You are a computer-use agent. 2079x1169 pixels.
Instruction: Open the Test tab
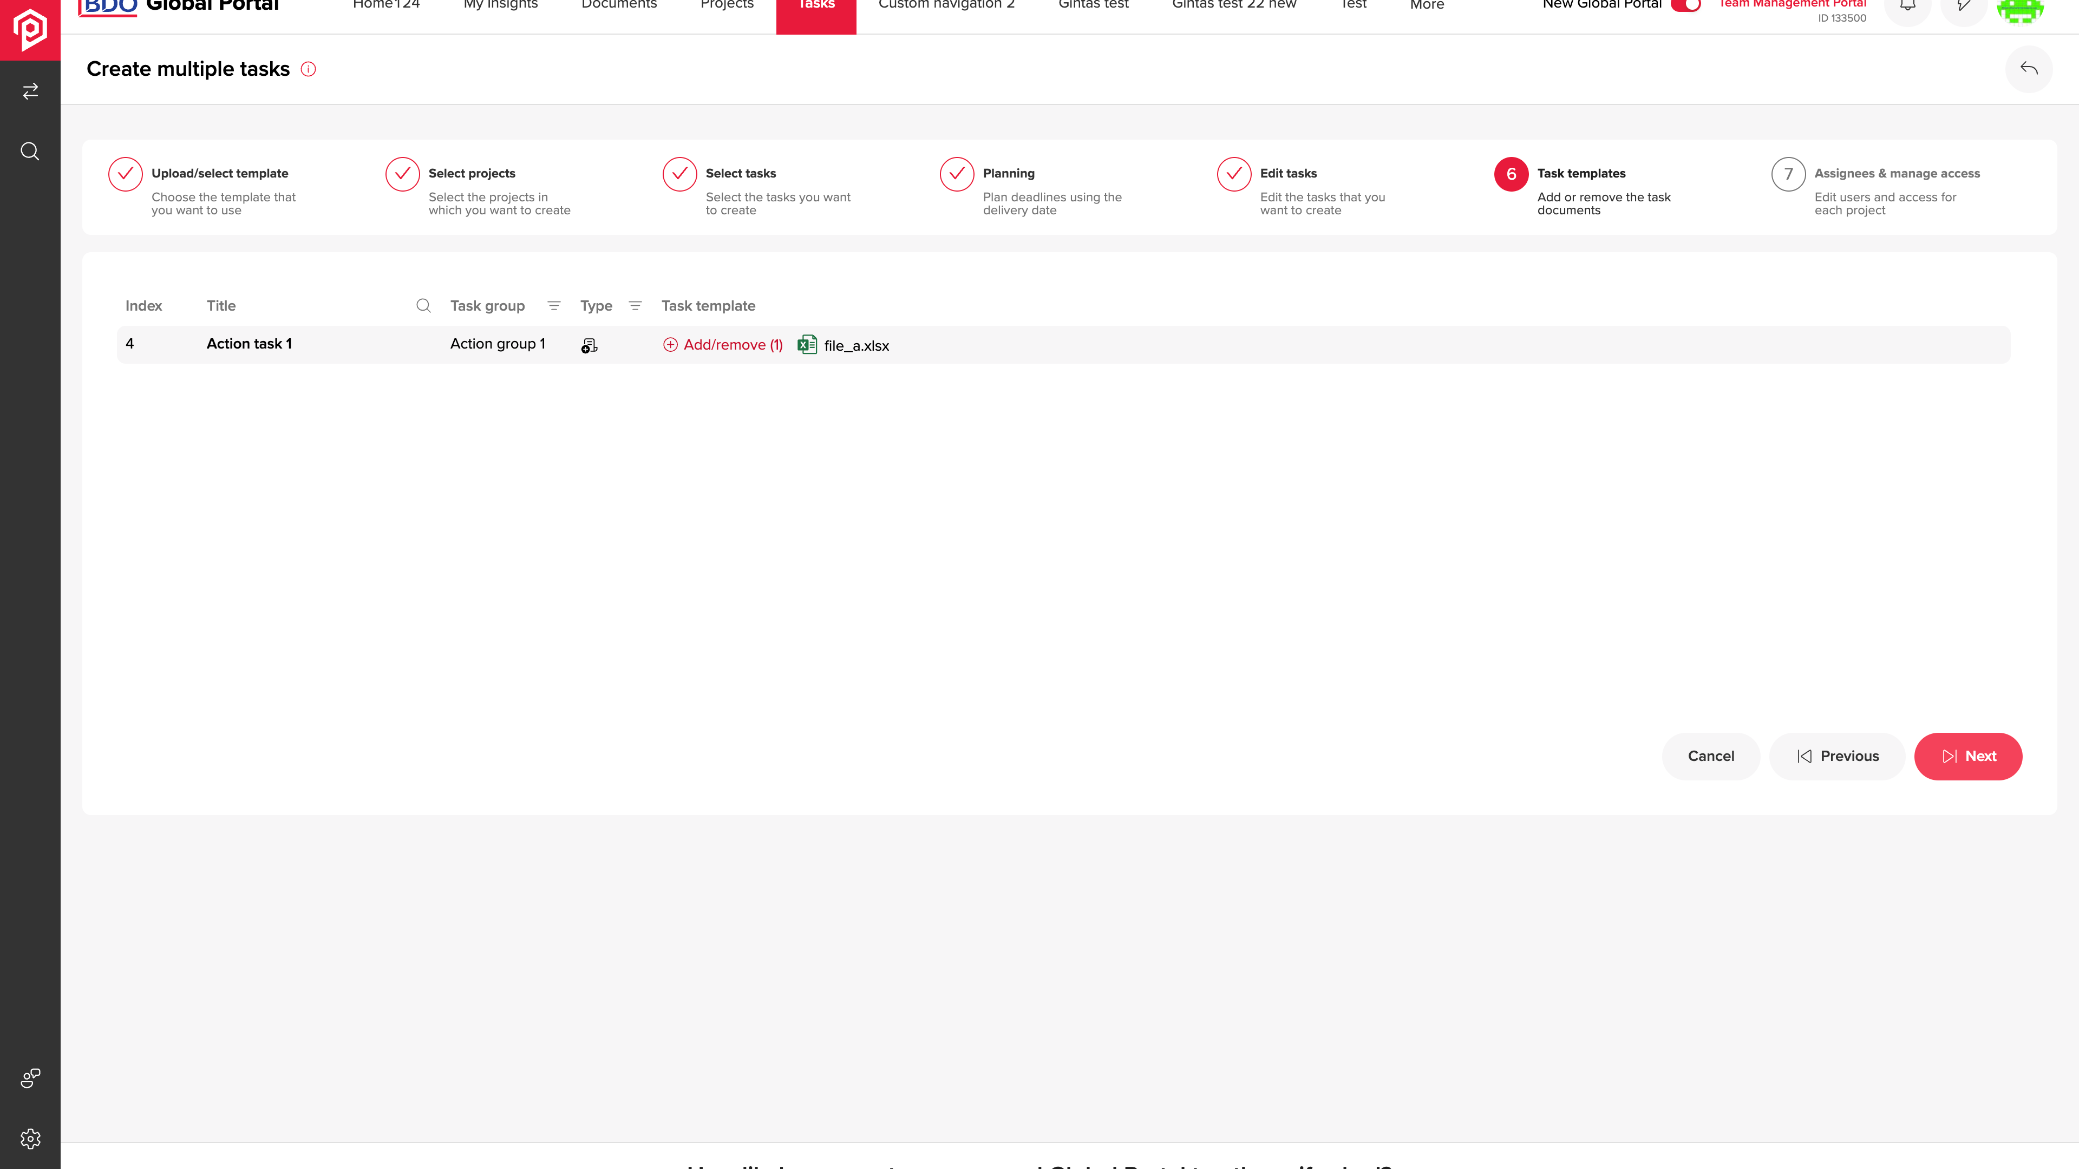pyautogui.click(x=1354, y=5)
